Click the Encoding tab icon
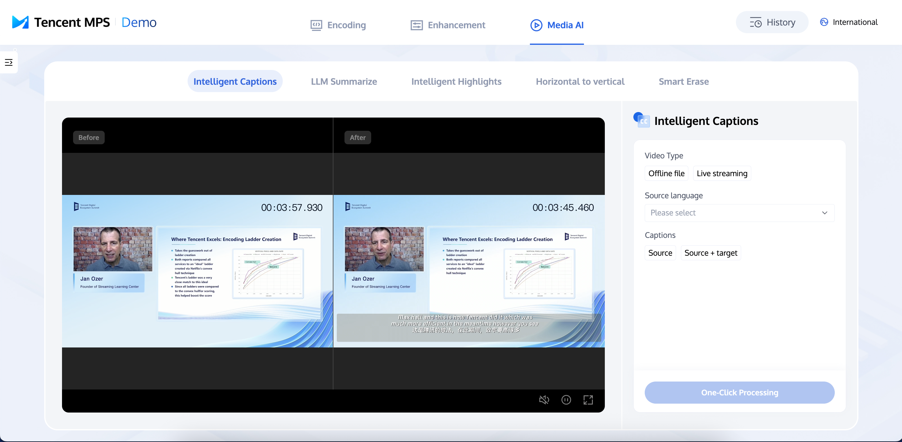 point(316,25)
